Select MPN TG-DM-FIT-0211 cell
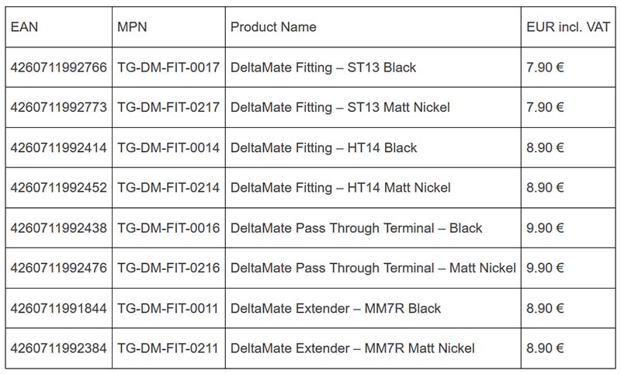The image size is (621, 374). [168, 348]
